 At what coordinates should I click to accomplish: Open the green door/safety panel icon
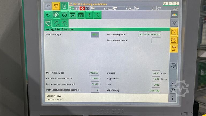point(64,6)
